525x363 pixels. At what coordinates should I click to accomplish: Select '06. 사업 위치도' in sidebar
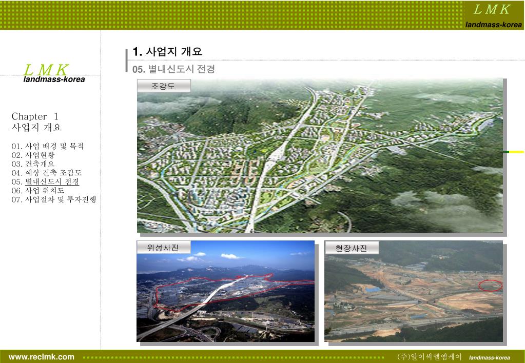point(38,190)
